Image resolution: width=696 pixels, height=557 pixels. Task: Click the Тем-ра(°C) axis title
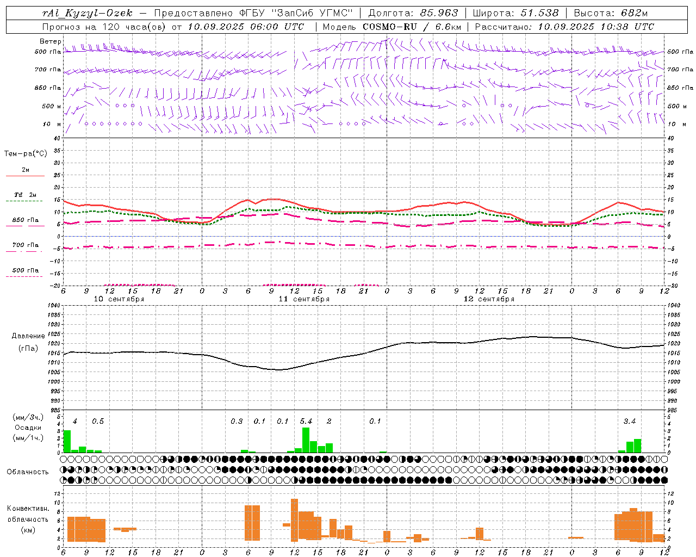click(26, 154)
